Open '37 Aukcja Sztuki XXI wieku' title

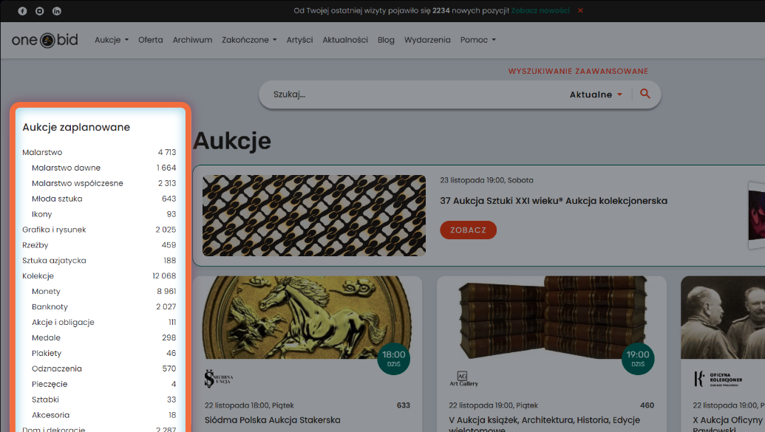554,201
